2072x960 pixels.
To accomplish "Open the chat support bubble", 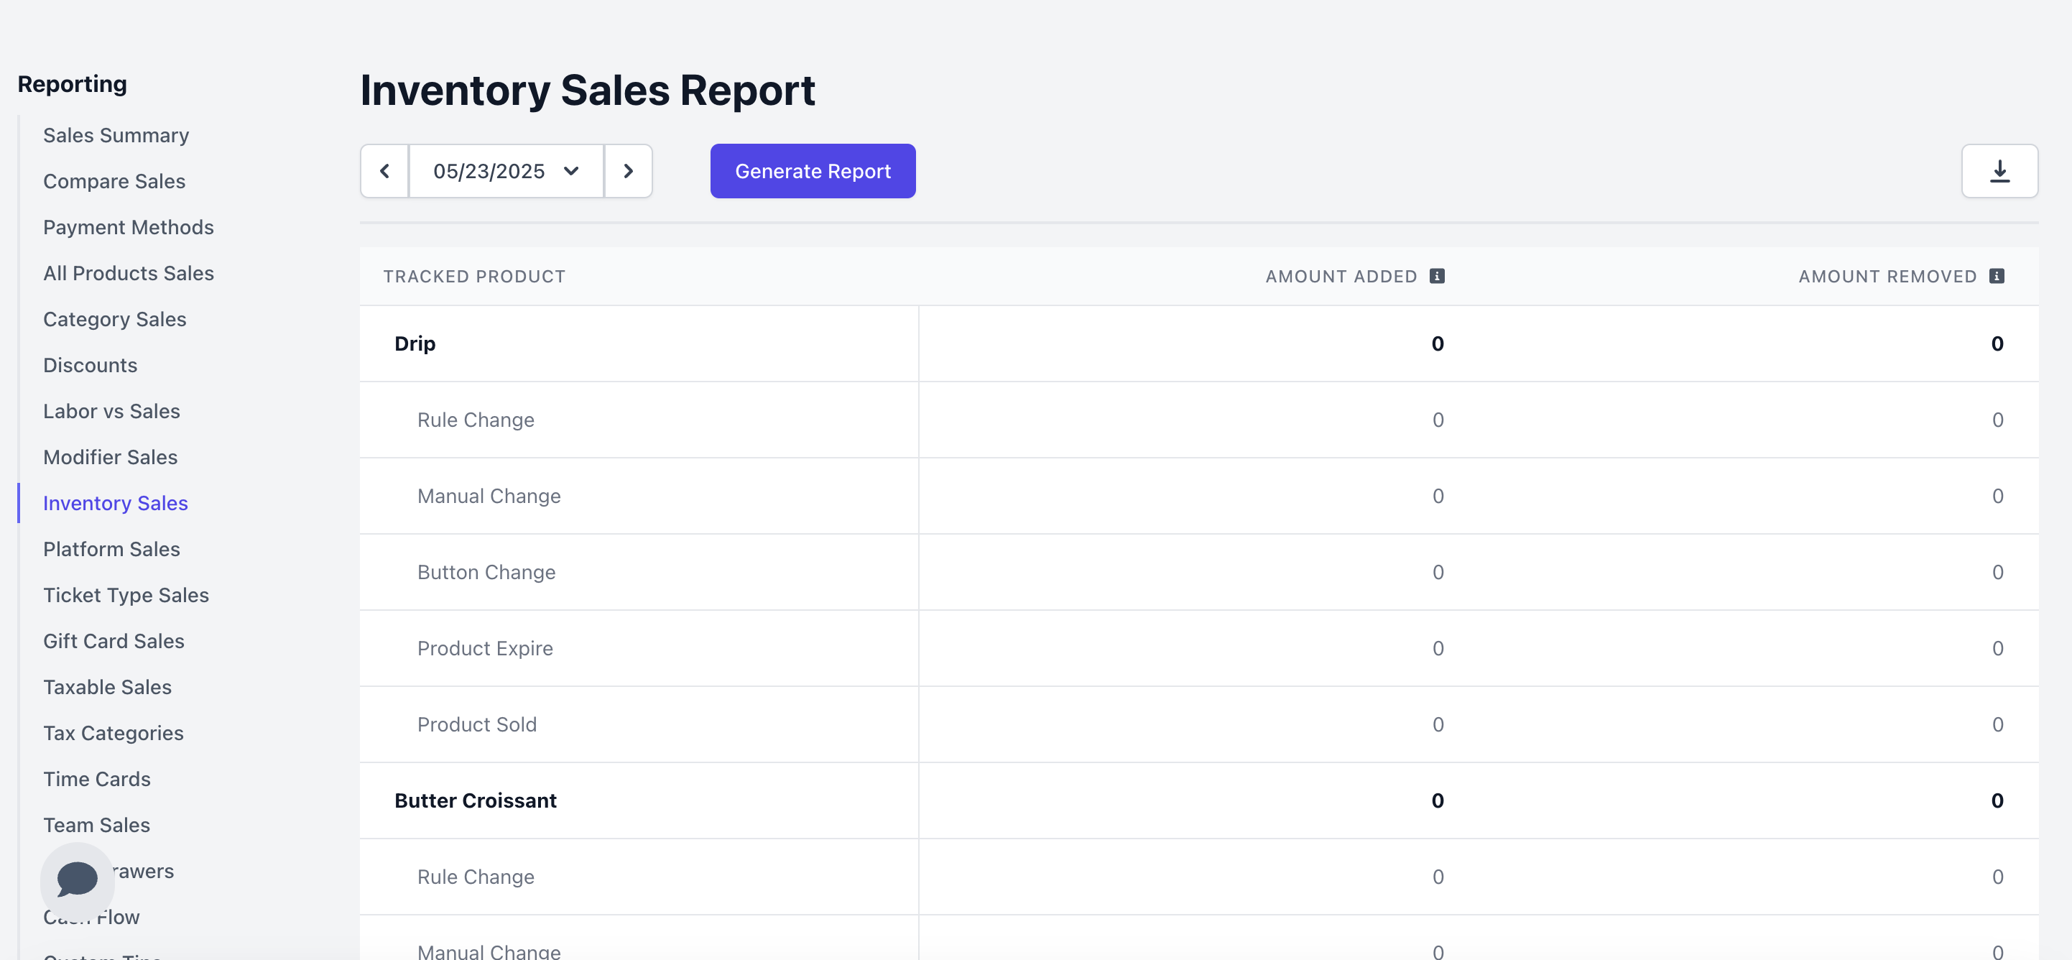I will (77, 879).
